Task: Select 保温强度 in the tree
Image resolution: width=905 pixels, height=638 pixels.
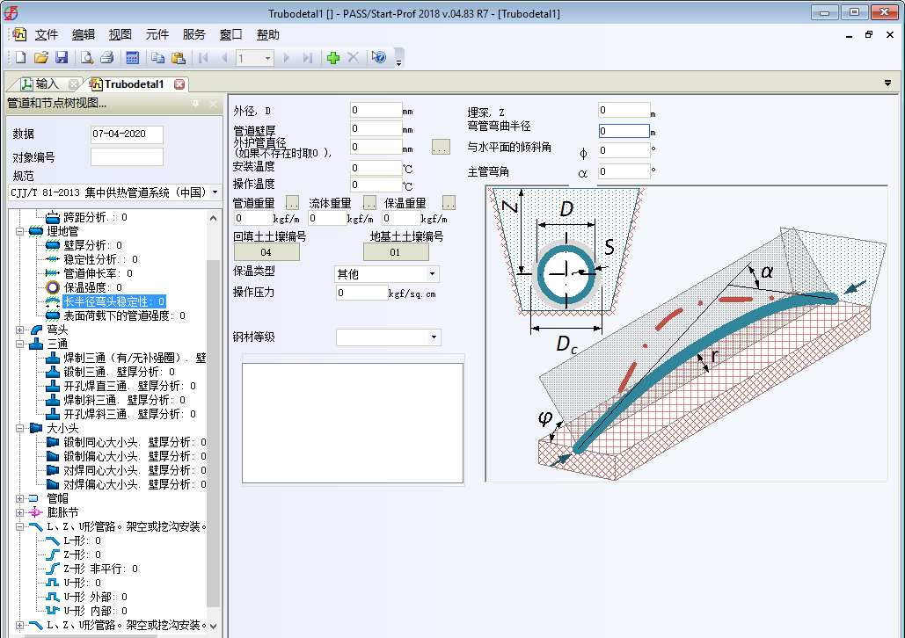Action: coord(92,287)
